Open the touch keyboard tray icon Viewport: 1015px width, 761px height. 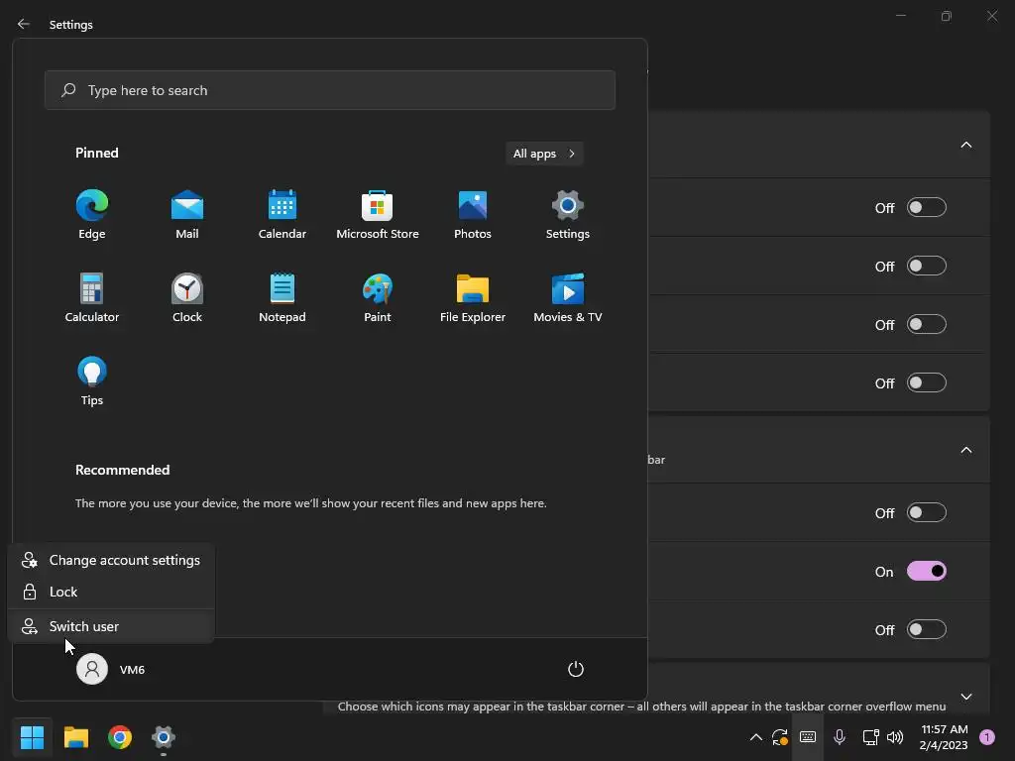click(807, 737)
